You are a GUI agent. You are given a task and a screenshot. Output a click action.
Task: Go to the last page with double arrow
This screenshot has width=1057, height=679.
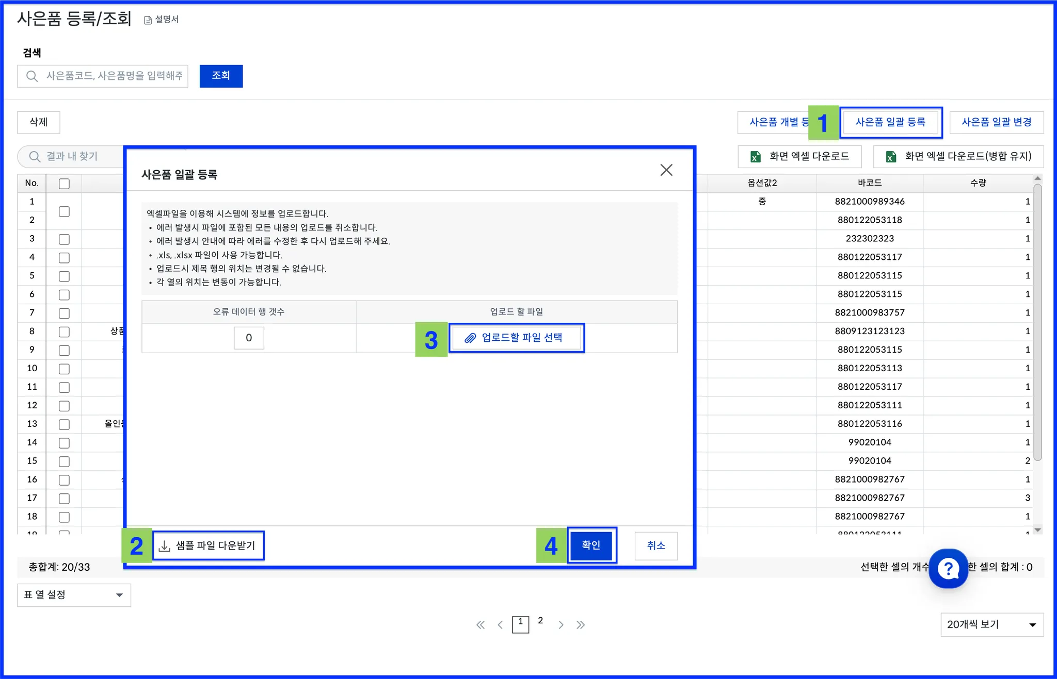pos(581,625)
